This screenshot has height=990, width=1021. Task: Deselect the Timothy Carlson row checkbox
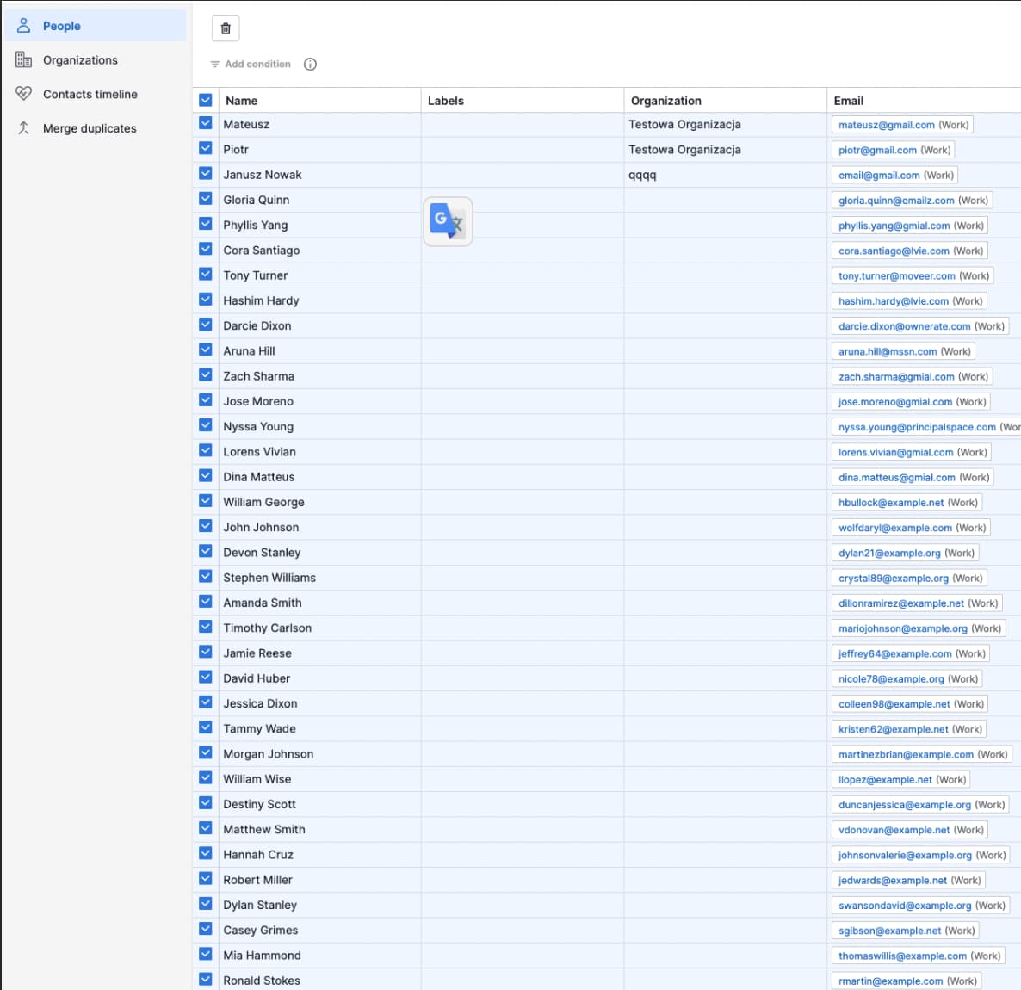(x=206, y=627)
